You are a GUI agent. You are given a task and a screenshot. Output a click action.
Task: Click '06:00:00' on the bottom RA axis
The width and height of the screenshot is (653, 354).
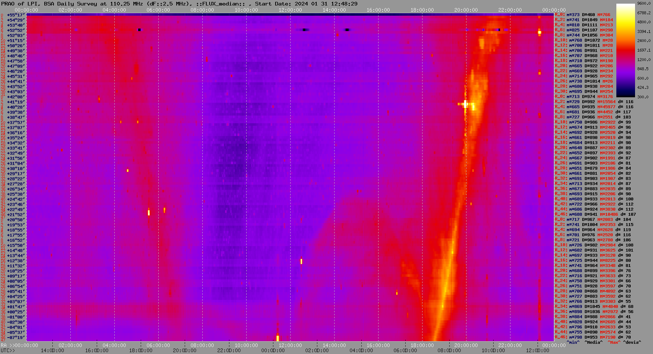(158, 345)
